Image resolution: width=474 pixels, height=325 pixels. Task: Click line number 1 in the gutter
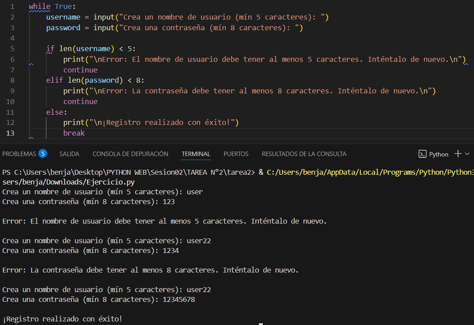[12, 7]
